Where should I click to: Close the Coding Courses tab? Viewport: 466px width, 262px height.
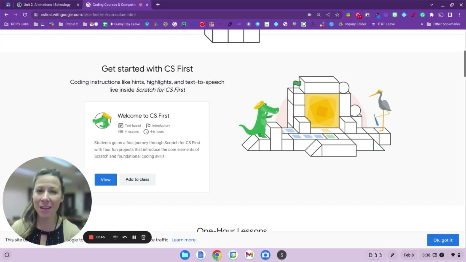[147, 5]
